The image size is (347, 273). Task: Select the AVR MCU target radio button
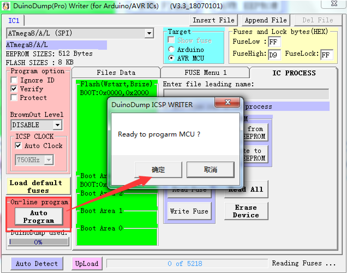171,58
